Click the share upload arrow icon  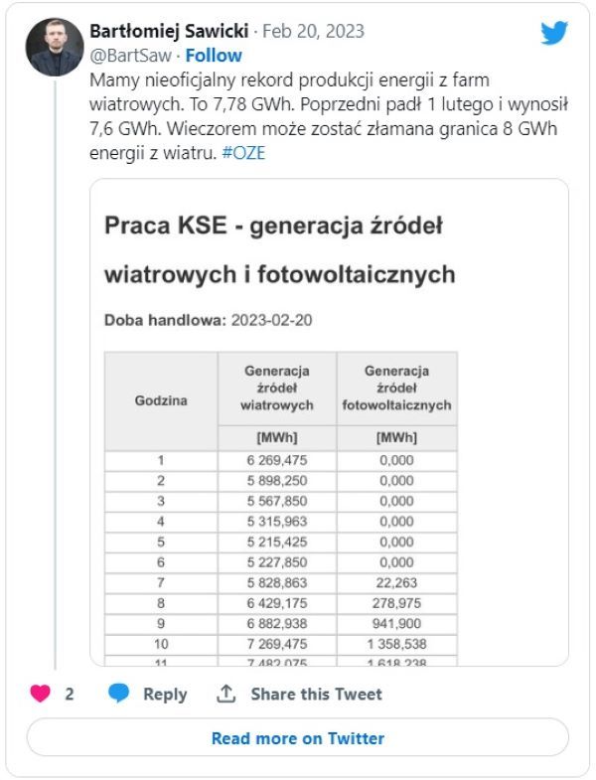(226, 694)
